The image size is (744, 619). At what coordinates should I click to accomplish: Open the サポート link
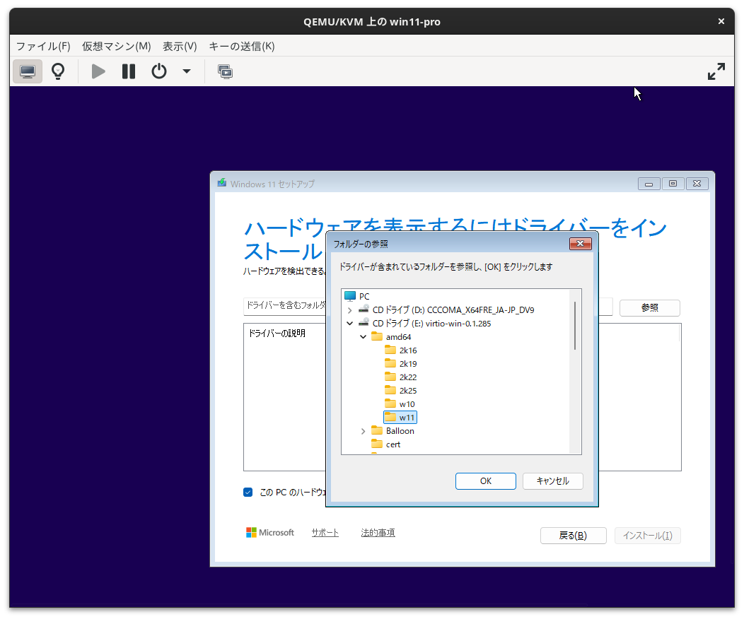(325, 532)
